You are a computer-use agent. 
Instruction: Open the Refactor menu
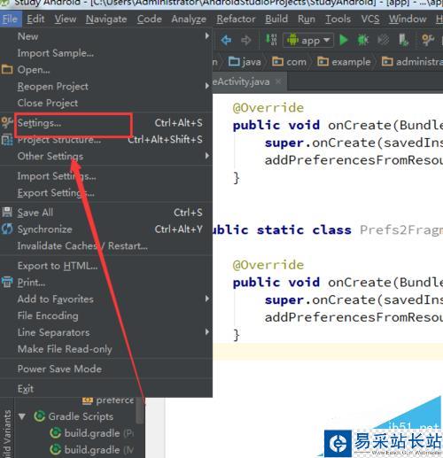point(236,19)
